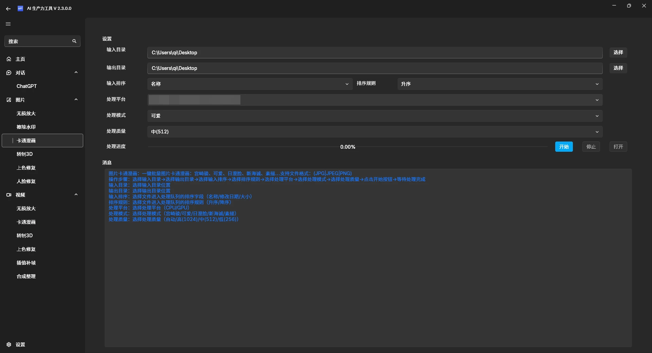Open 设置 settings at sidebar bottom
The height and width of the screenshot is (353, 652).
20,345
